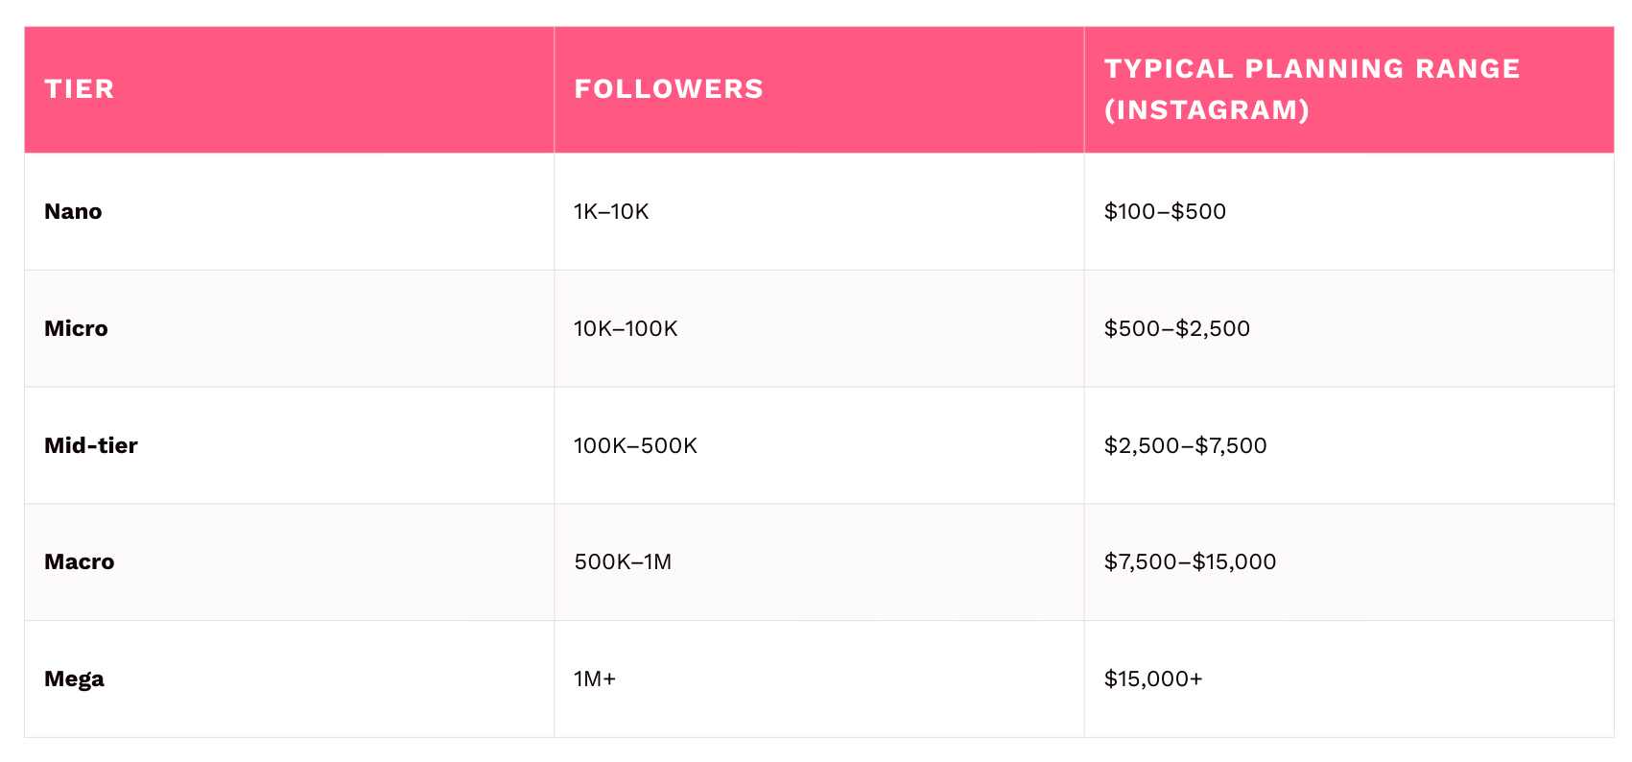Select the Macro tier cell

tap(79, 561)
